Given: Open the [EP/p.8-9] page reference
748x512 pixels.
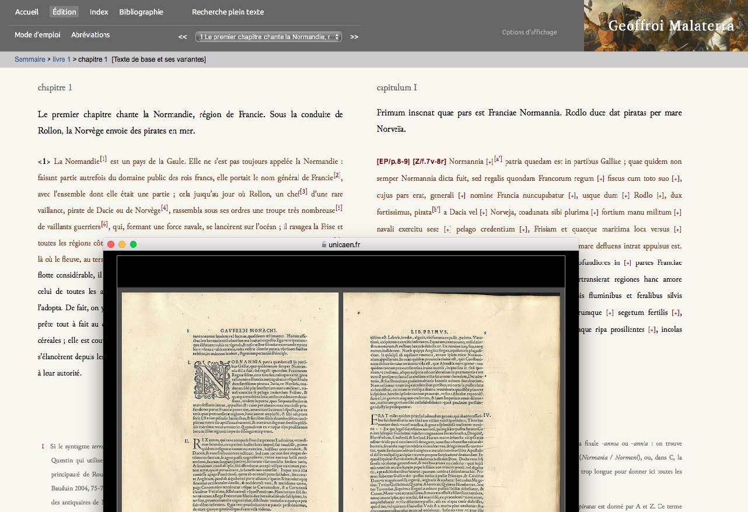Looking at the screenshot, I should [393, 162].
